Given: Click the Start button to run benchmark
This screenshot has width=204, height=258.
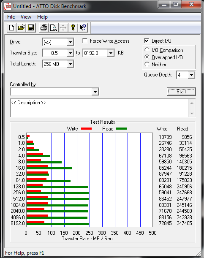Looking at the screenshot, I should [x=181, y=92].
